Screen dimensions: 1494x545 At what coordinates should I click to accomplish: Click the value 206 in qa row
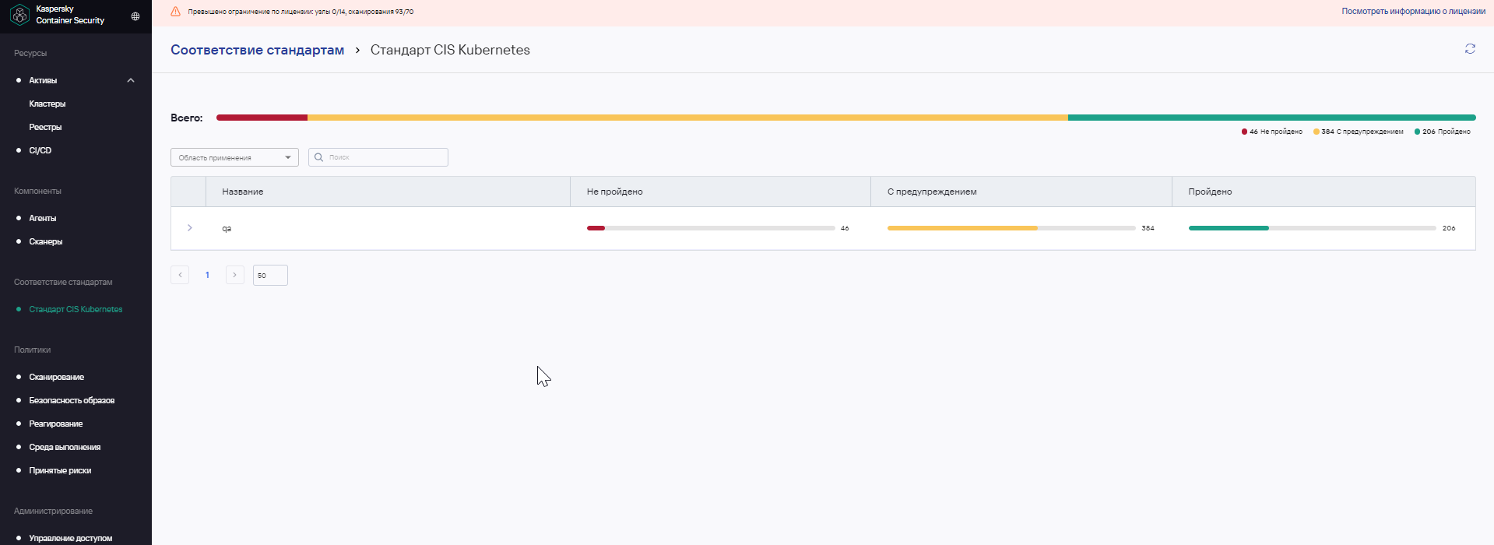(1449, 228)
